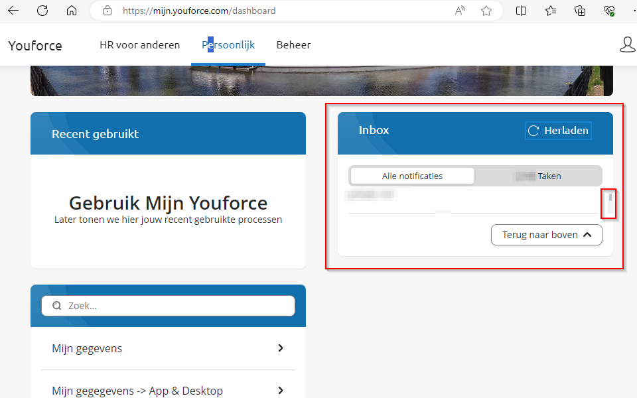Switch to HR voor anderen

tap(139, 44)
